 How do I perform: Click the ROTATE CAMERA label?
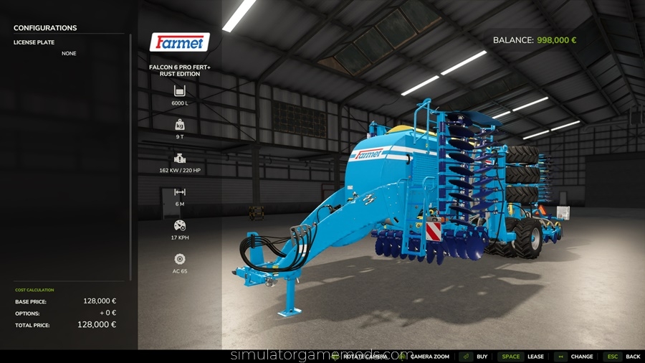point(365,357)
